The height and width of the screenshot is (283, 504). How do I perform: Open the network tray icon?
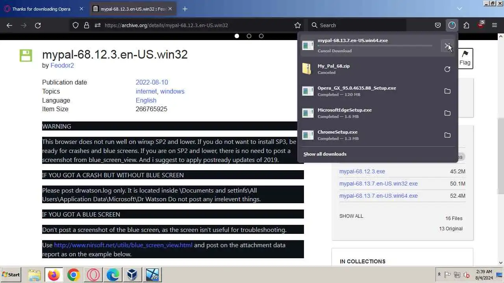pos(457,275)
